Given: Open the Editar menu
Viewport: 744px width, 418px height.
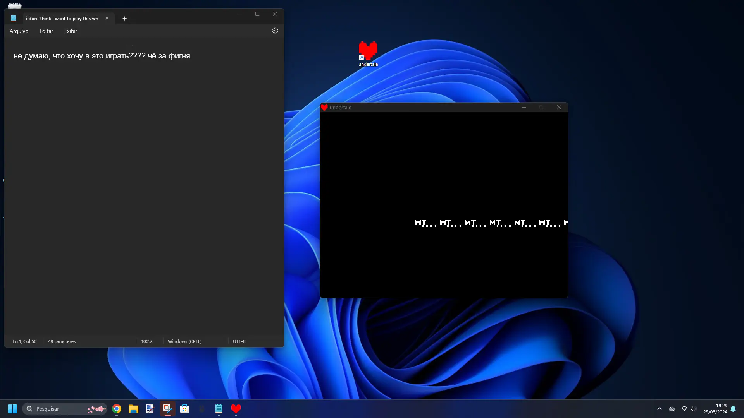Looking at the screenshot, I should click(46, 31).
